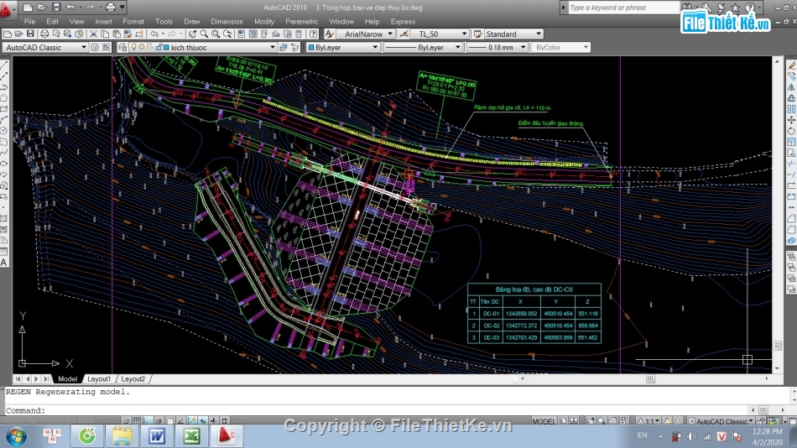Open the Layer Properties Manager icon
Image resolution: width=797 pixels, height=448 pixels.
(x=122, y=47)
